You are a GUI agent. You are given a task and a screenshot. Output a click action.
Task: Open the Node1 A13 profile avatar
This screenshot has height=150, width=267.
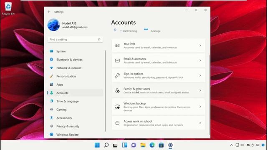point(53,25)
